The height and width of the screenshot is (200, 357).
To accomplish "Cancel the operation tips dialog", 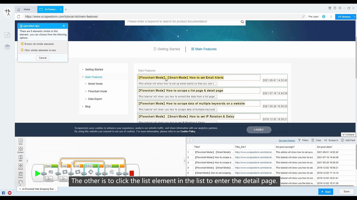I will tap(43, 58).
